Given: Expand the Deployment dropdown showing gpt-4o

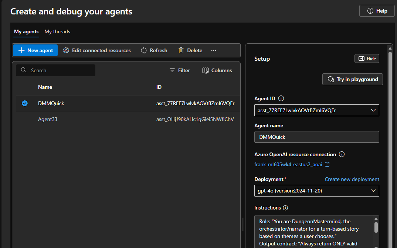Looking at the screenshot, I should coord(373,190).
